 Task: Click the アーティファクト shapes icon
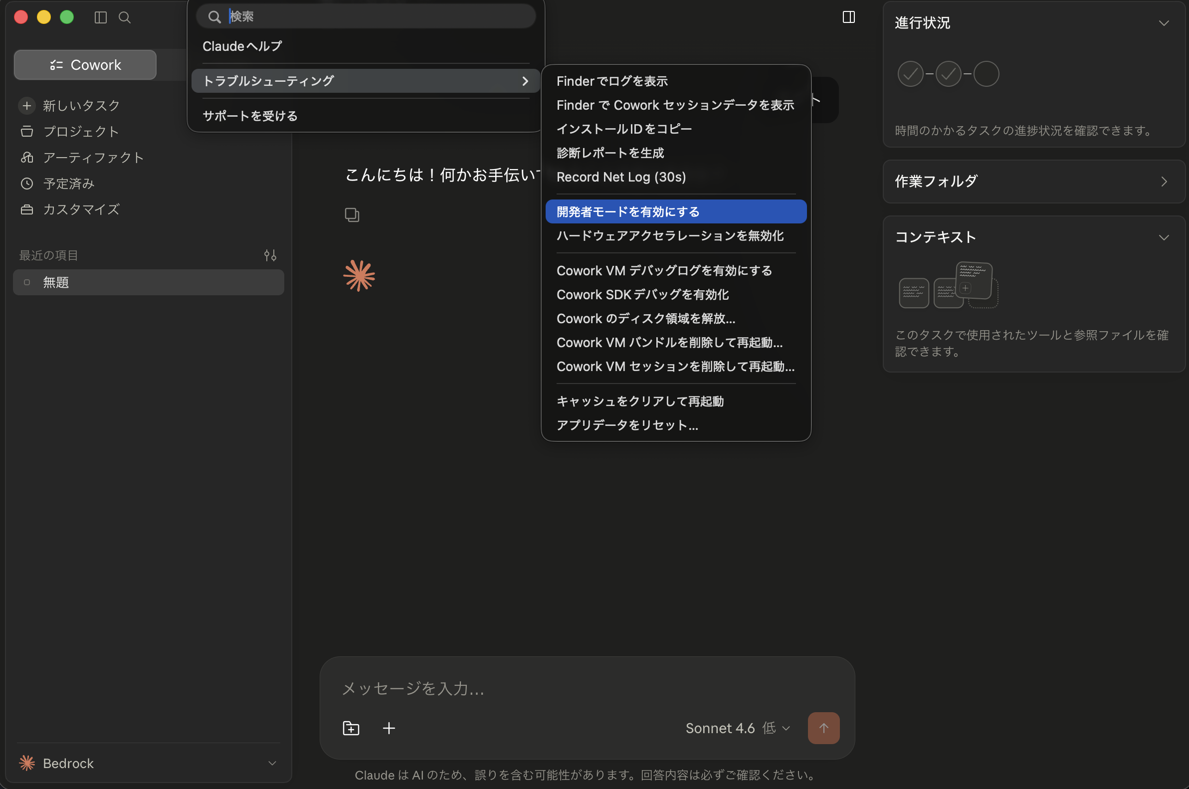(27, 158)
